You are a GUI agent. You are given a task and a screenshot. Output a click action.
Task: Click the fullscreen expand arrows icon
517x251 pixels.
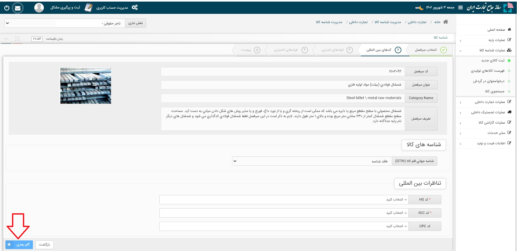17,39
